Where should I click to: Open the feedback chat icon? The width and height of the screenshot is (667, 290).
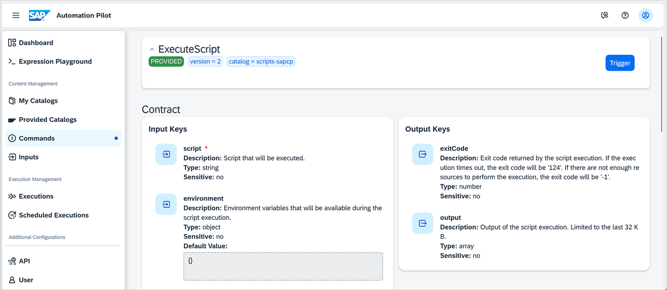(604, 15)
